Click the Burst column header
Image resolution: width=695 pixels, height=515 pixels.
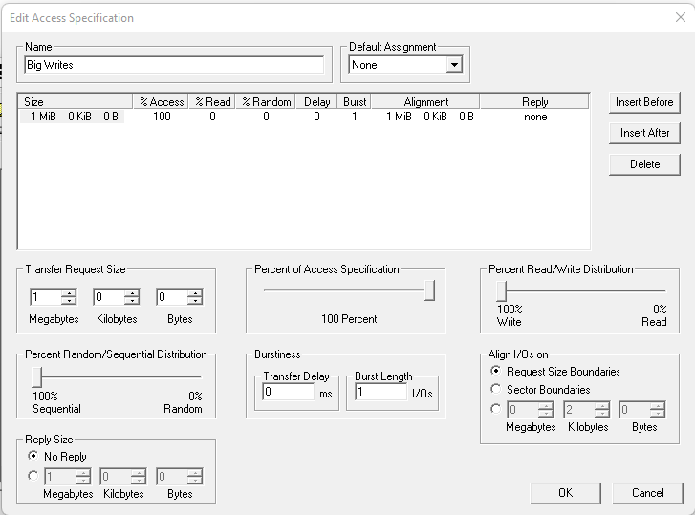coord(354,102)
